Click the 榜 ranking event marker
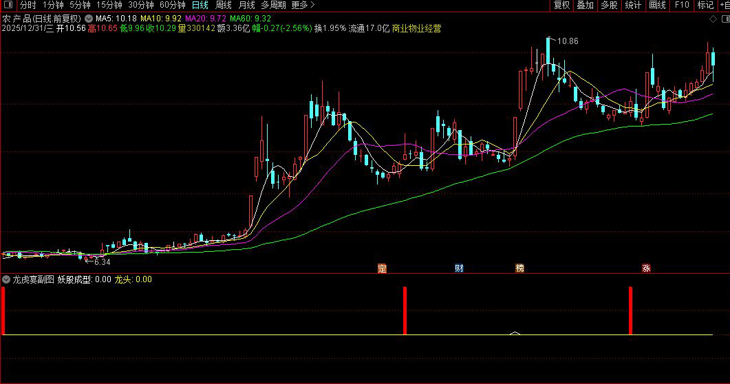 point(520,268)
